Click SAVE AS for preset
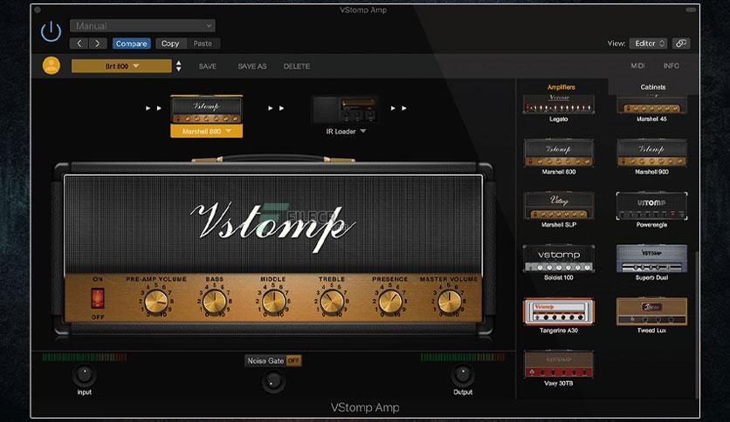This screenshot has width=730, height=422. click(252, 66)
